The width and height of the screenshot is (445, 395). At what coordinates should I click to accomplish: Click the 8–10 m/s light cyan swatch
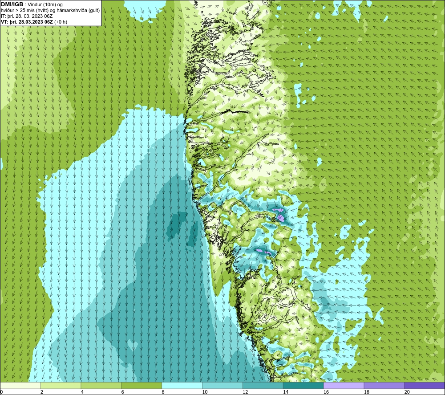[x=182, y=385]
